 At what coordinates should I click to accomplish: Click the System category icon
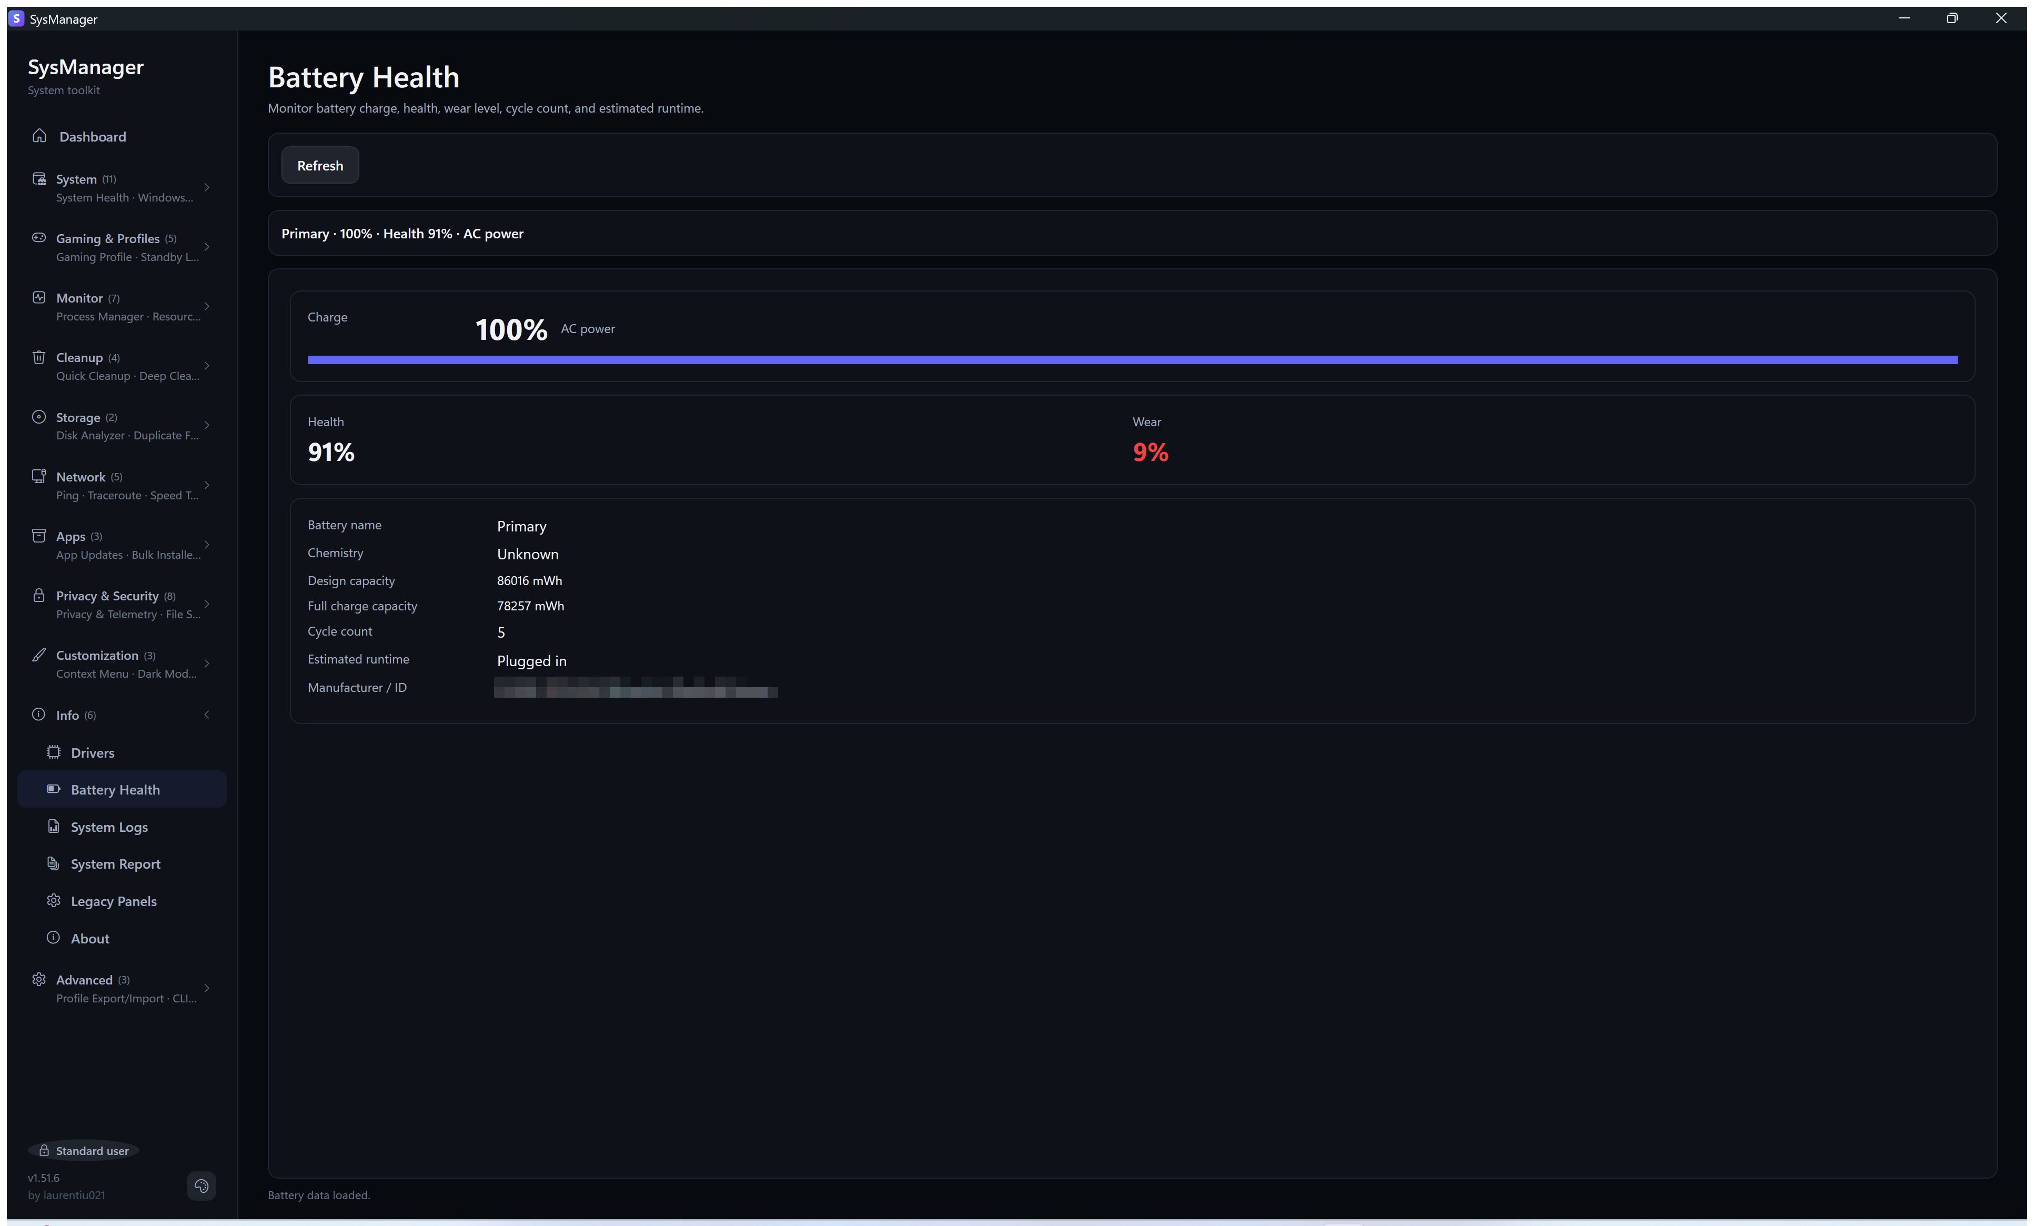point(39,178)
